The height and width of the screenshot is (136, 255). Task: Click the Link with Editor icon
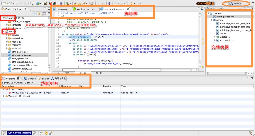pyautogui.click(x=39, y=14)
